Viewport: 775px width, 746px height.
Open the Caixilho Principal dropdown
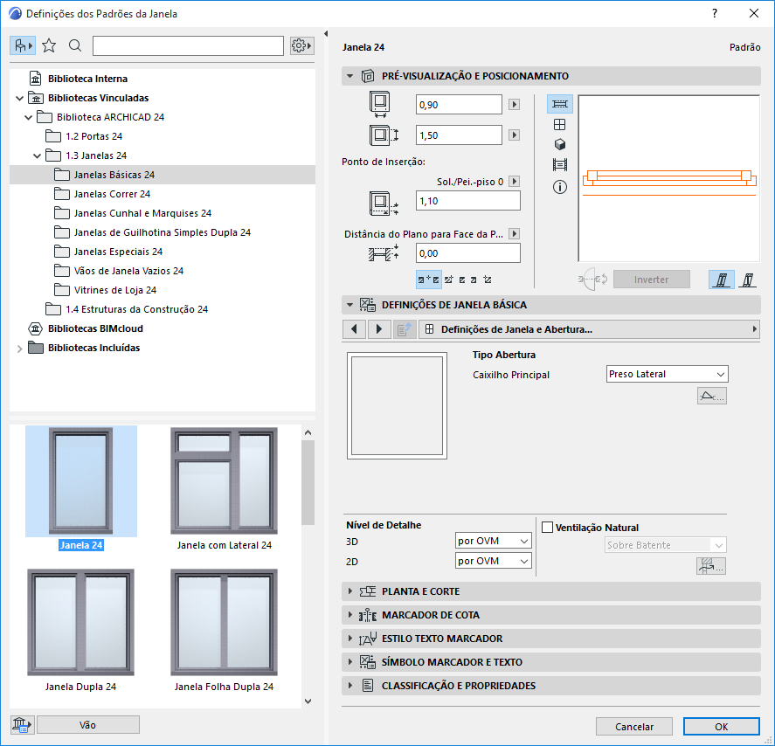click(x=668, y=374)
